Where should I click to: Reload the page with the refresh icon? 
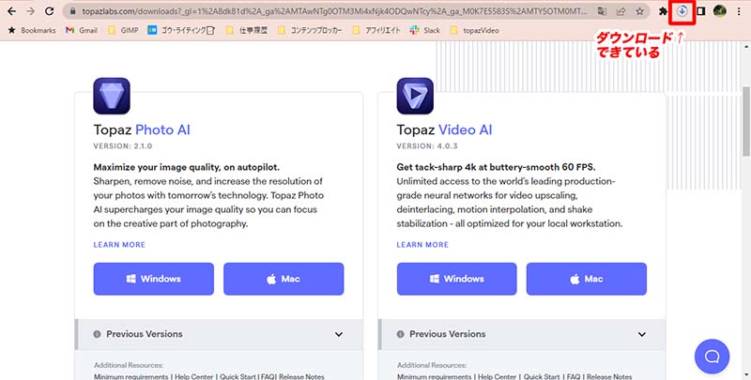(x=49, y=11)
